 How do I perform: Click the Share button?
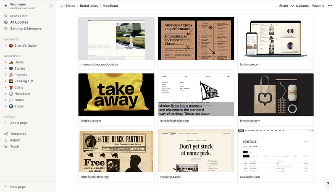coord(283,6)
